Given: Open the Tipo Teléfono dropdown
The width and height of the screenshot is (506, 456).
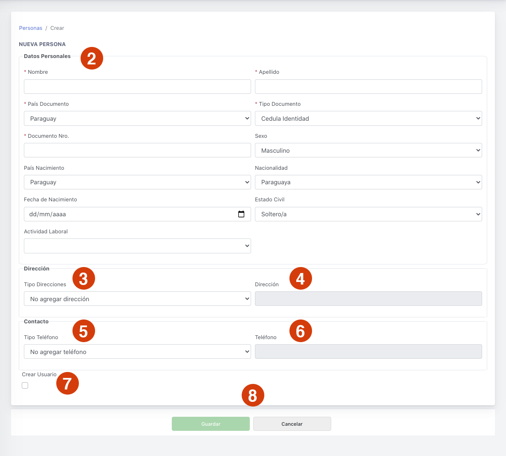Looking at the screenshot, I should point(137,352).
